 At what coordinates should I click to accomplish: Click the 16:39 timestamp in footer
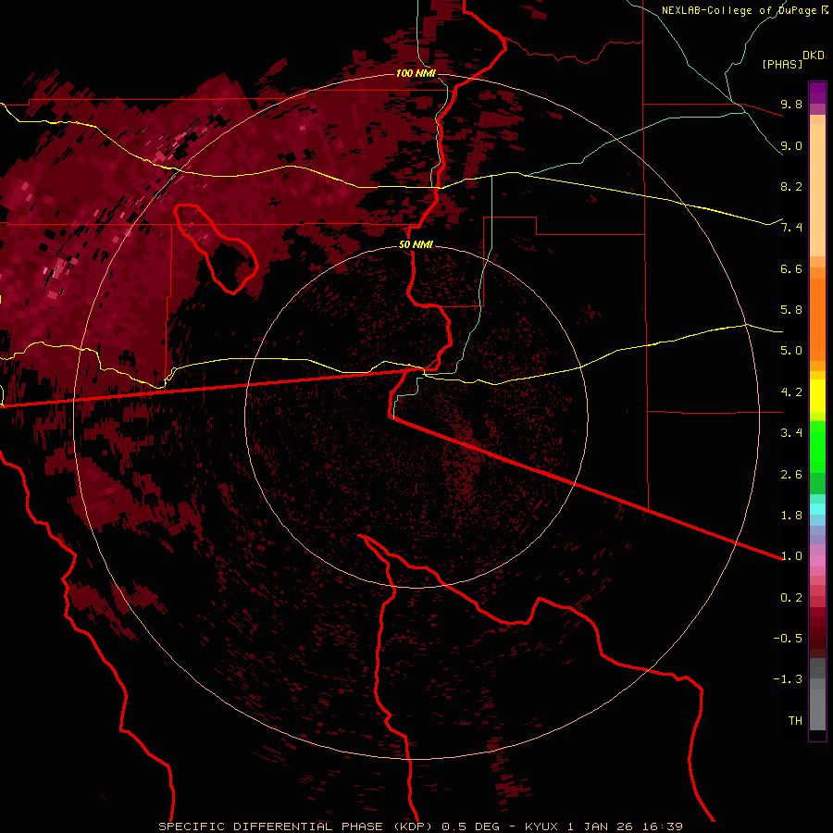tap(665, 827)
